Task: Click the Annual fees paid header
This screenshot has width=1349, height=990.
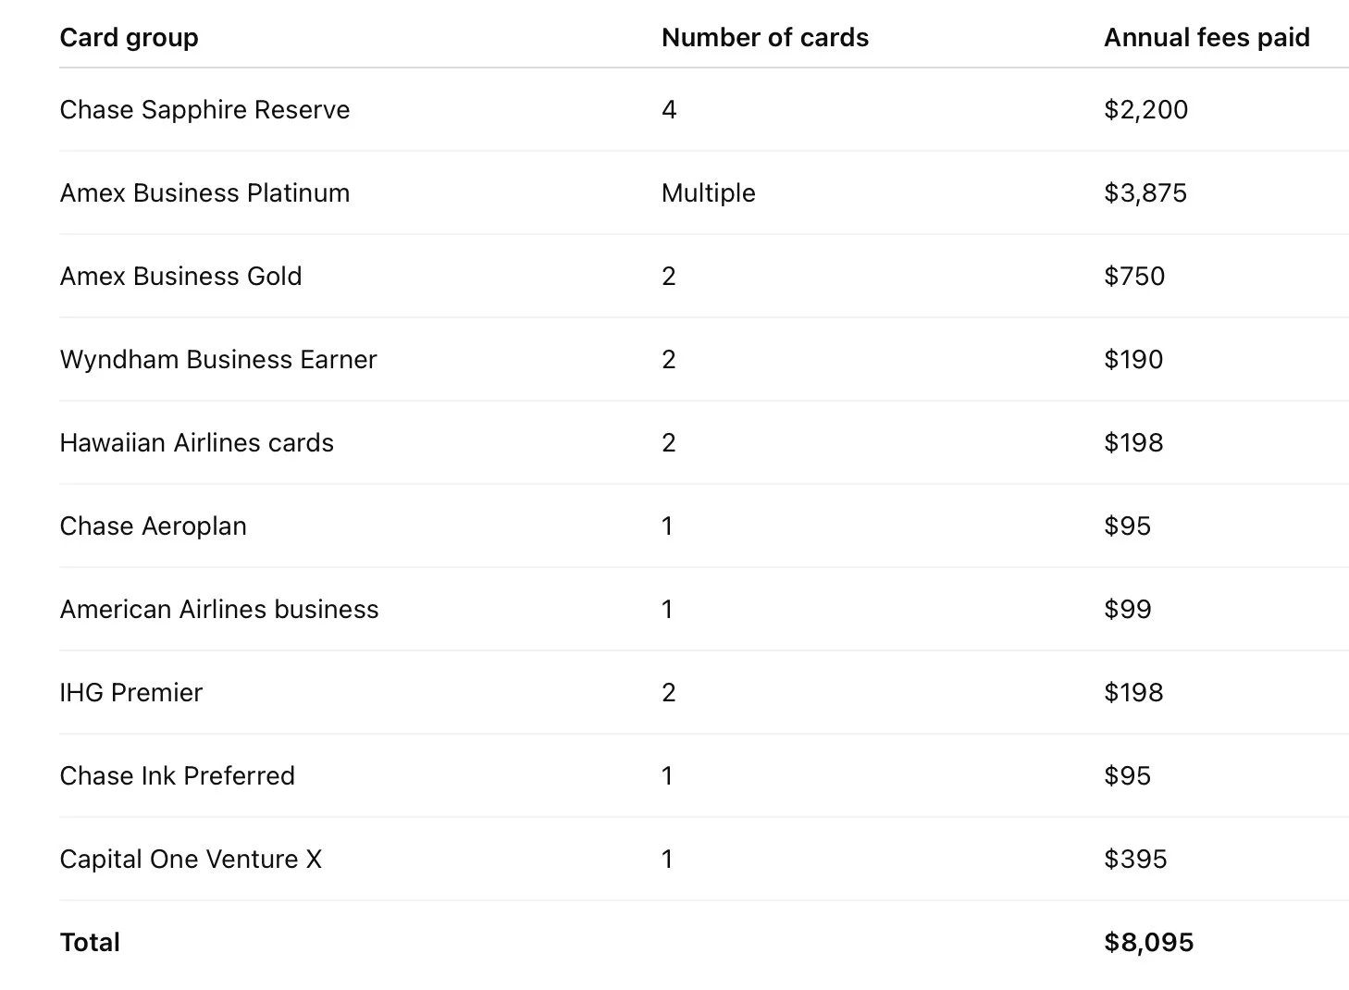Action: [1206, 38]
